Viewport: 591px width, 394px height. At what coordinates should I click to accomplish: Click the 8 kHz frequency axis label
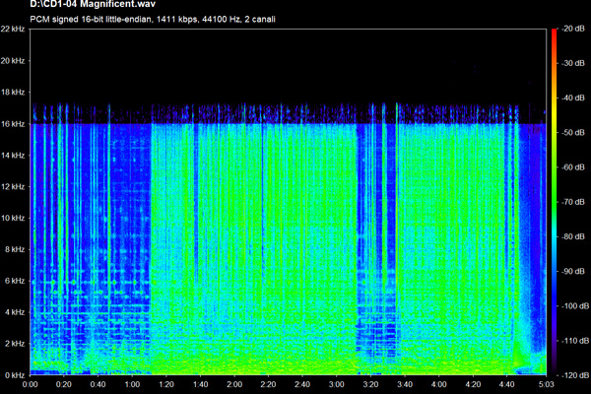pos(15,249)
